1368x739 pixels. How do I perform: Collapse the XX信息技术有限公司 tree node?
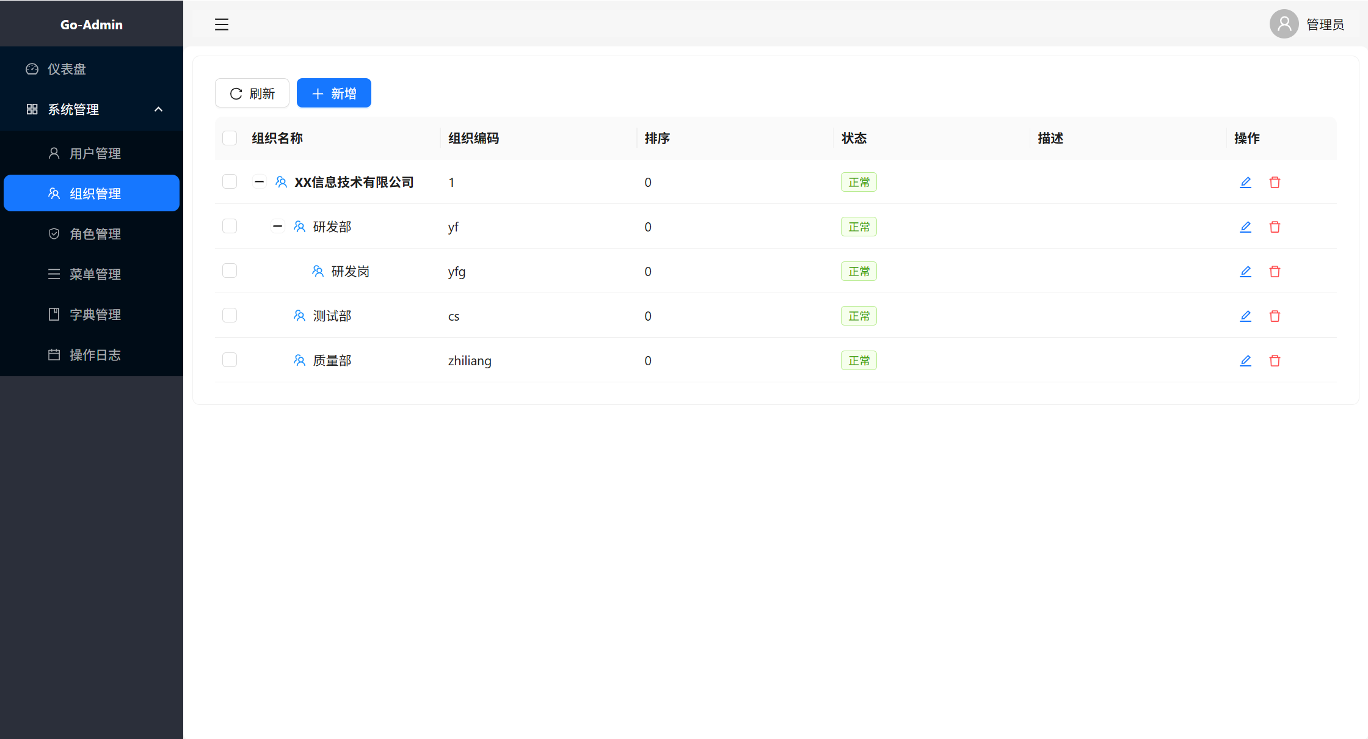pos(259,182)
